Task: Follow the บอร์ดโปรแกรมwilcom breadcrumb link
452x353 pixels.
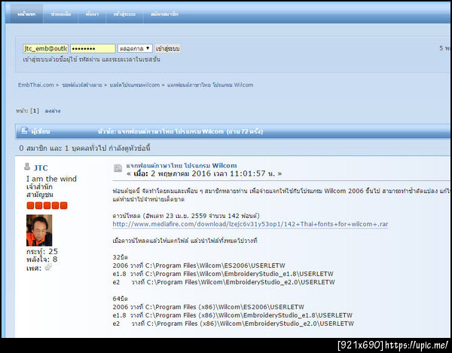Action: point(135,85)
